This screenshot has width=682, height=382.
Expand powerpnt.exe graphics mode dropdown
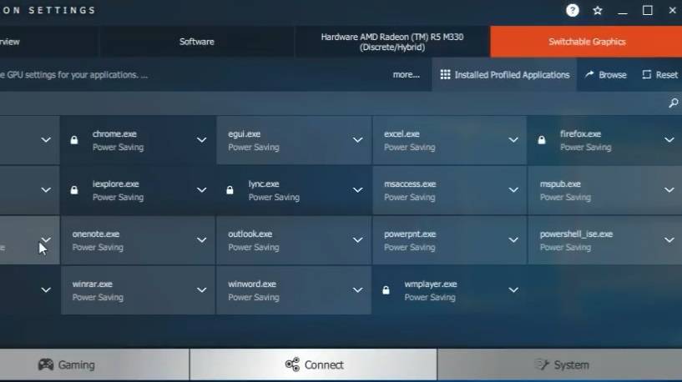(x=513, y=240)
